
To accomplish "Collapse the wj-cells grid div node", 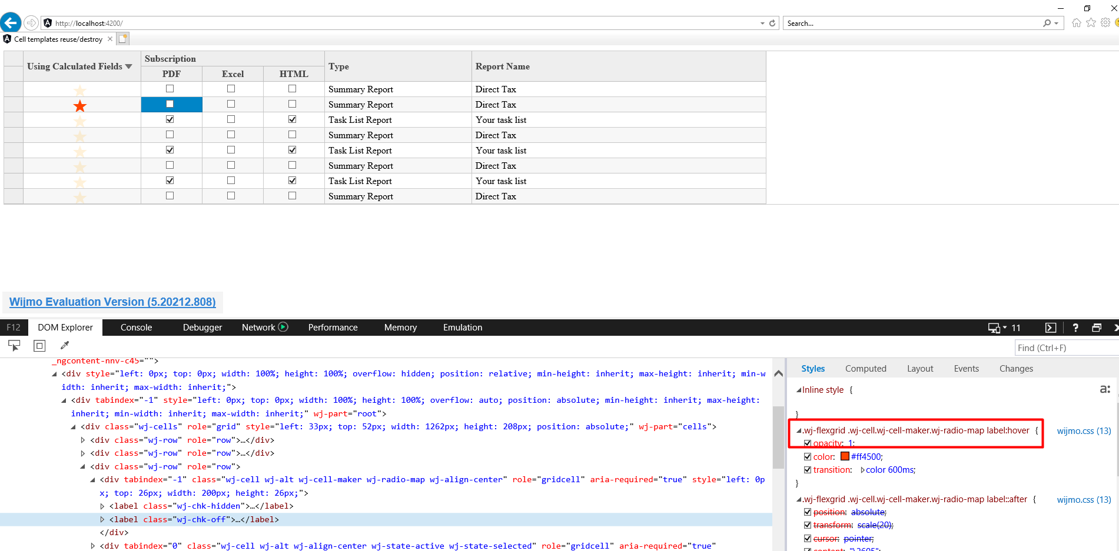I will coord(74,427).
